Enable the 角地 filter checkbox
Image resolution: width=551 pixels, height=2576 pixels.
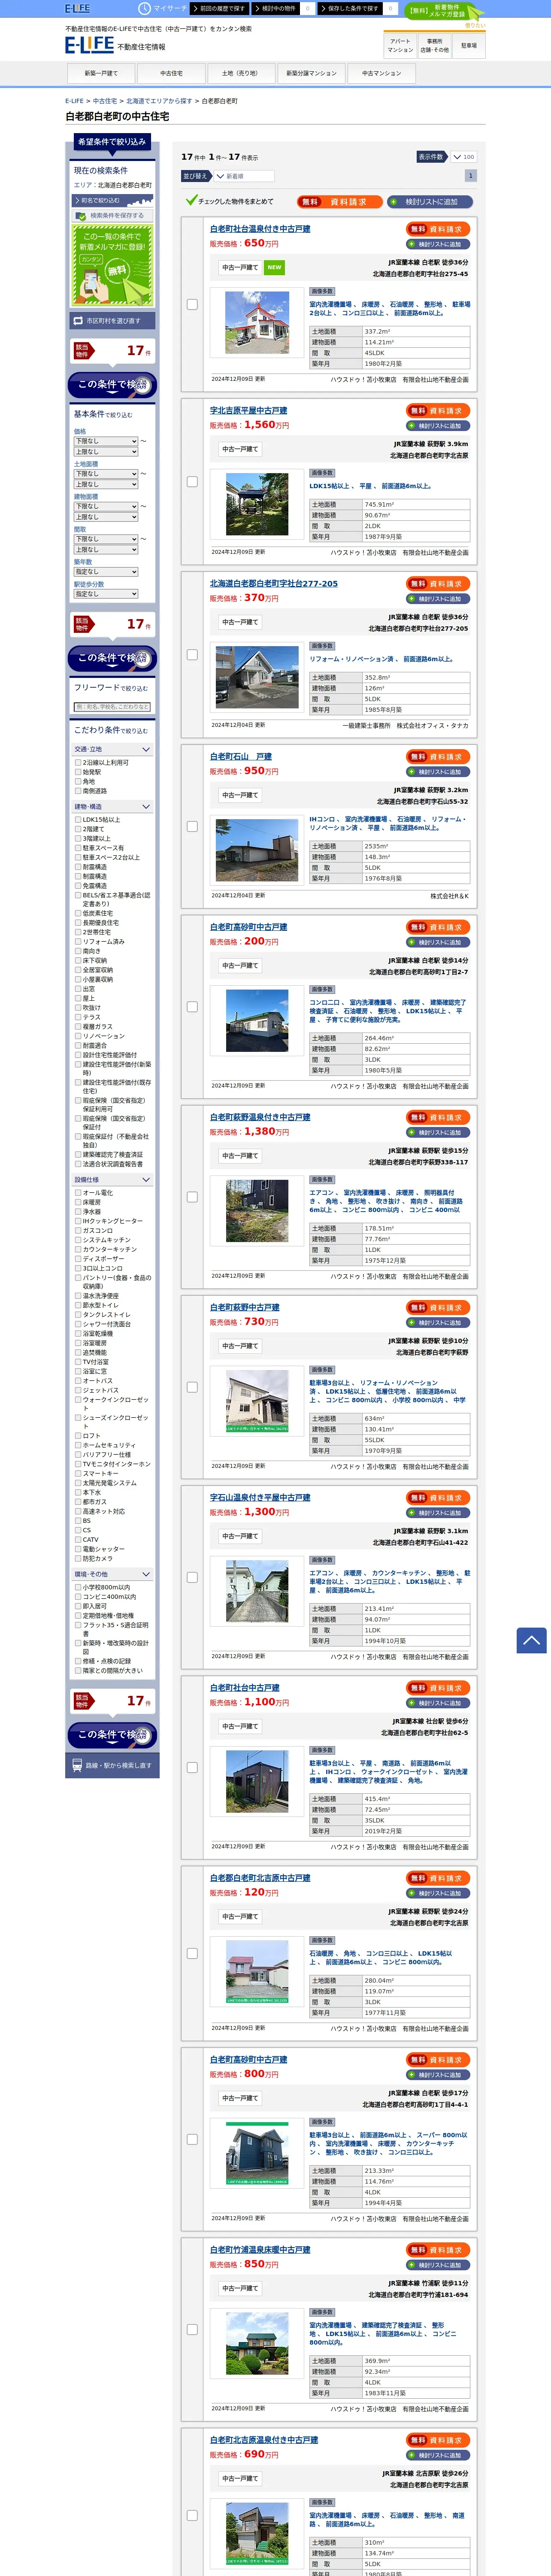(x=78, y=781)
